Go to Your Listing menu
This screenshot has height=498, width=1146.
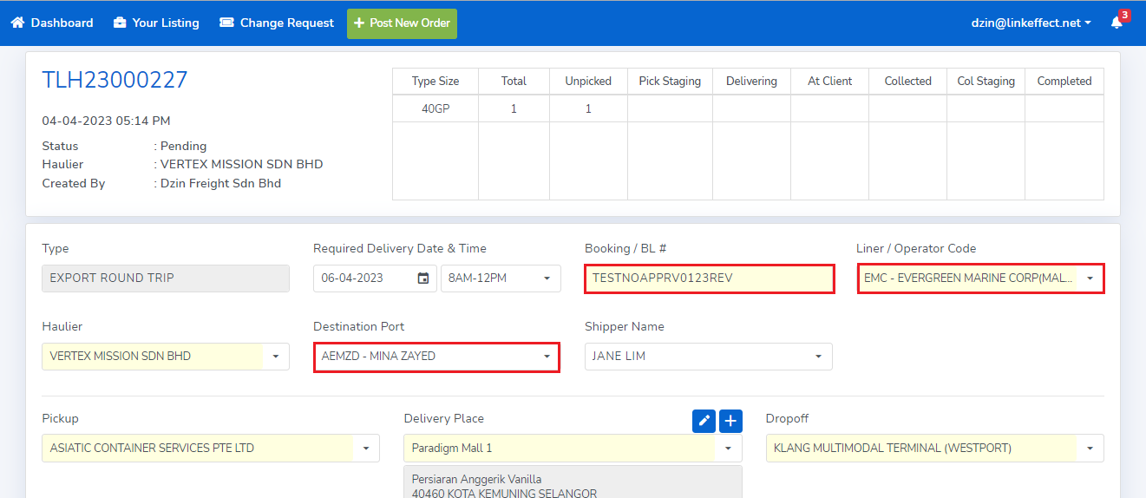tap(165, 23)
